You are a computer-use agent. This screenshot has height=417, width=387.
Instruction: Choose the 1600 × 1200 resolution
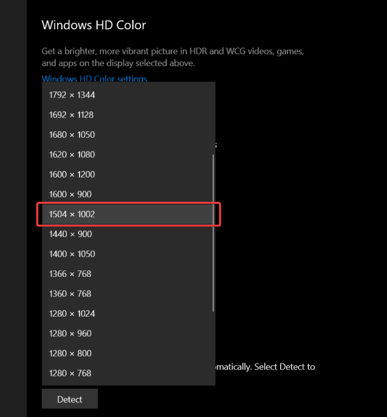pos(72,174)
